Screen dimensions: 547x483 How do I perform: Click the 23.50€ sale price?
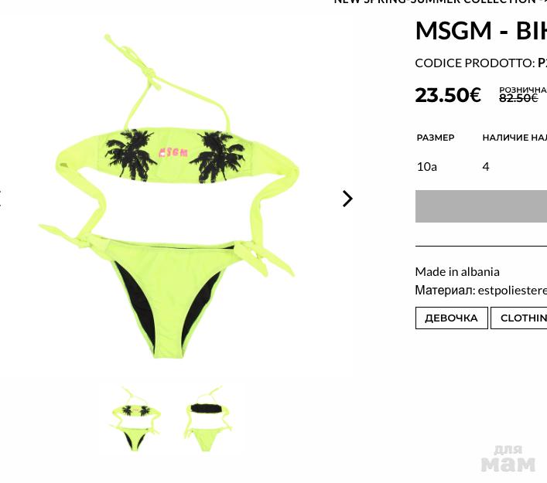(x=448, y=95)
